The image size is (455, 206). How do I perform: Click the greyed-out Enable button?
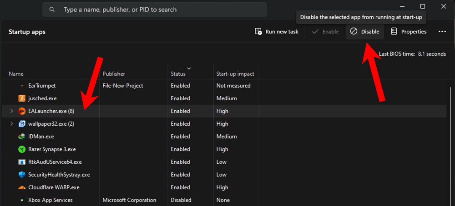(325, 32)
